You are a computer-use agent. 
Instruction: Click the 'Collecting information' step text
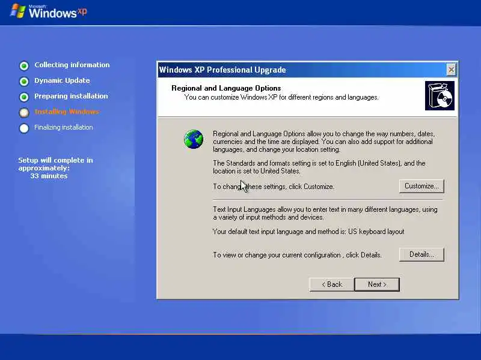click(x=72, y=65)
